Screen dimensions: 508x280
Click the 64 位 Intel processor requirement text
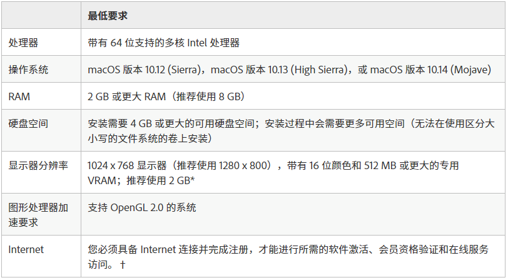coord(164,43)
